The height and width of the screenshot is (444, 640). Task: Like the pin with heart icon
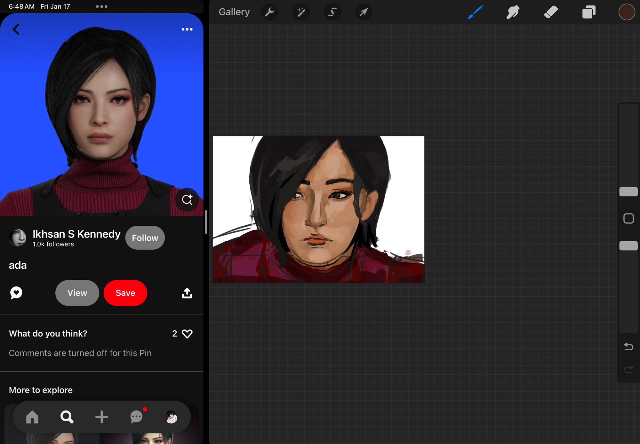(187, 334)
